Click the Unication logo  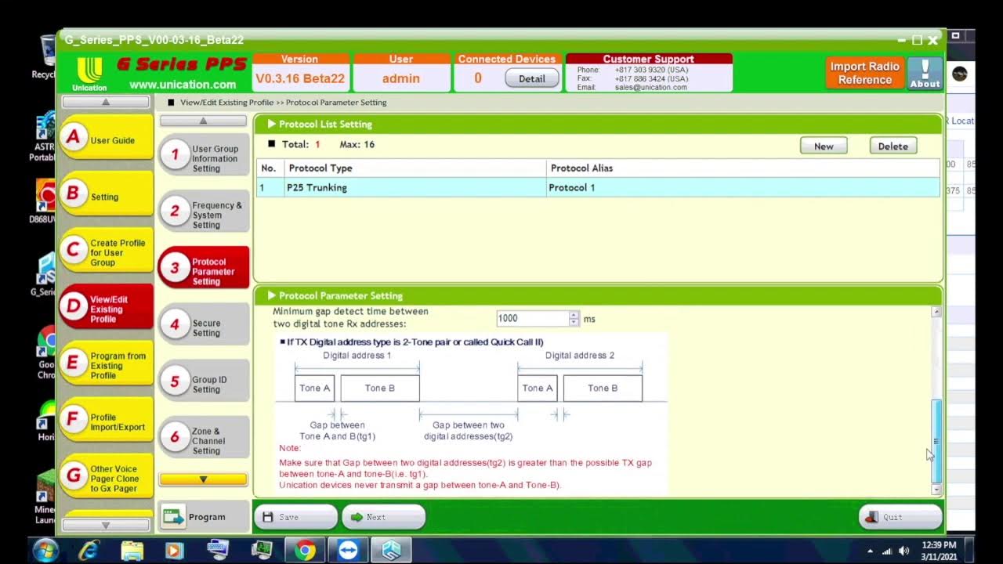coord(89,74)
